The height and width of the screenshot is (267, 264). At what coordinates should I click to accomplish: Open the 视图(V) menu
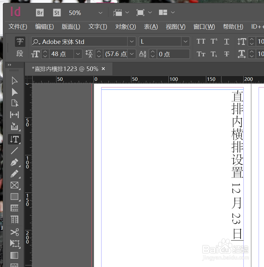click(x=176, y=27)
